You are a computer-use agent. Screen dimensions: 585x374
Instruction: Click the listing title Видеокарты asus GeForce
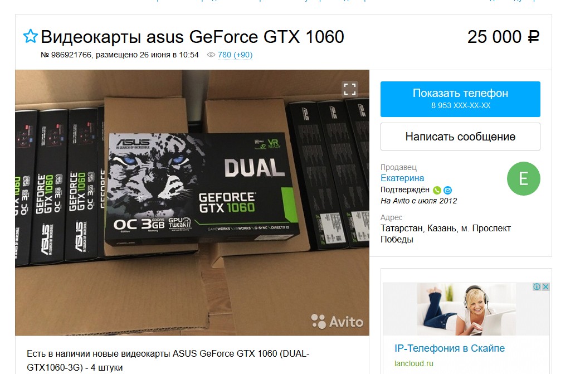click(192, 37)
